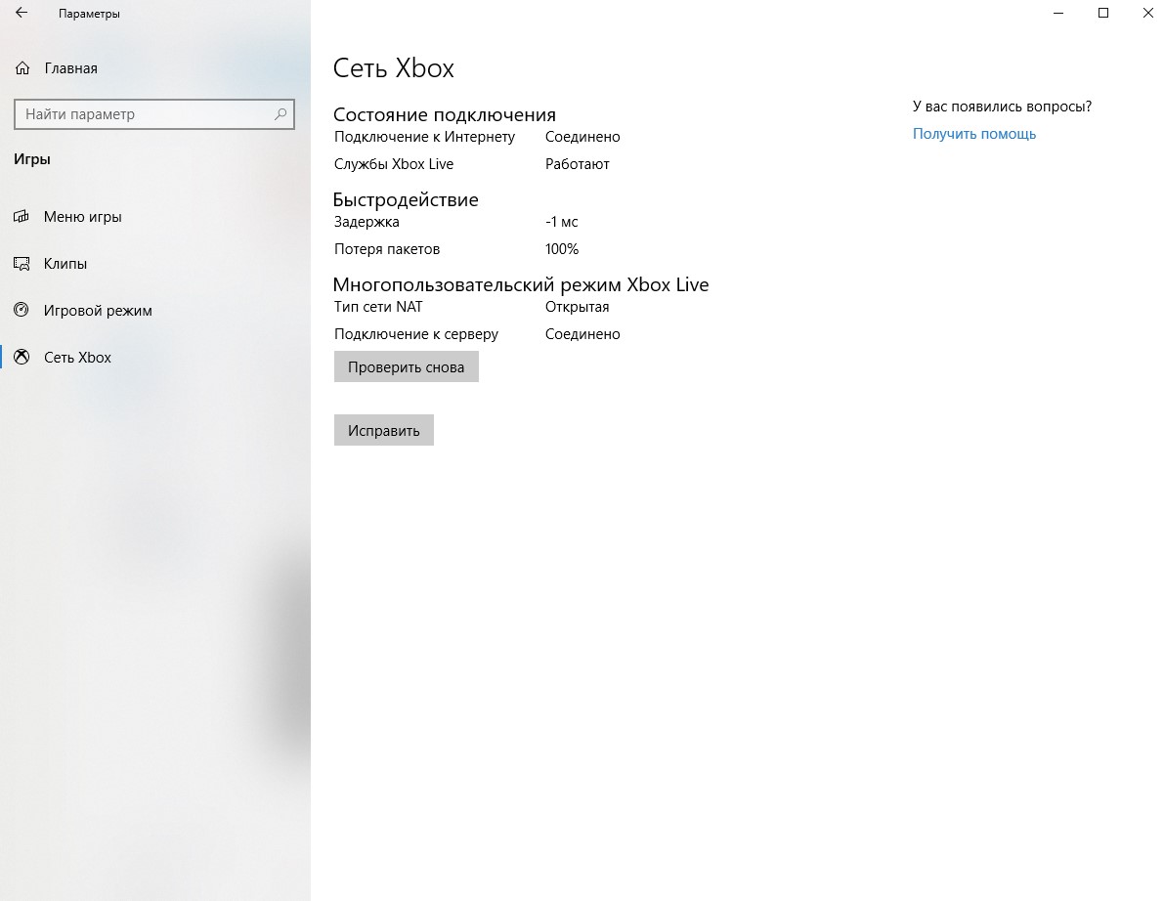Click the 'Потеря пакетов' 100% value

562,249
